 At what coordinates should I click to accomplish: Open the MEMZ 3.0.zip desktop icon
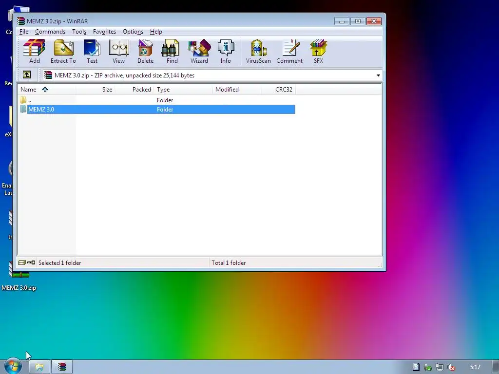pyautogui.click(x=19, y=274)
